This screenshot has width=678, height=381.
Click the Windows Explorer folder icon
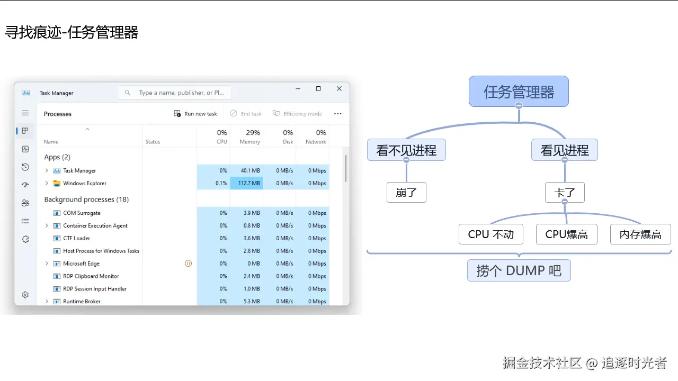point(57,183)
